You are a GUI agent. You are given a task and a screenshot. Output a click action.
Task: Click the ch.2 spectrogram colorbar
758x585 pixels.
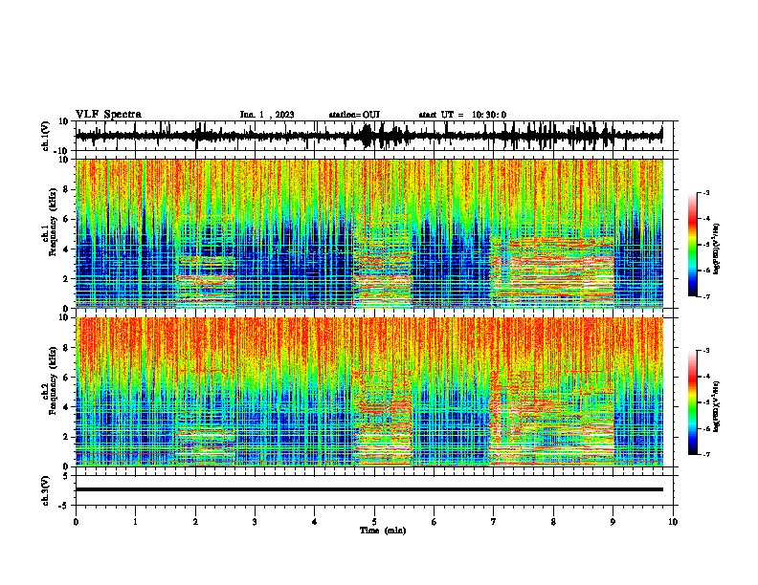pos(692,402)
